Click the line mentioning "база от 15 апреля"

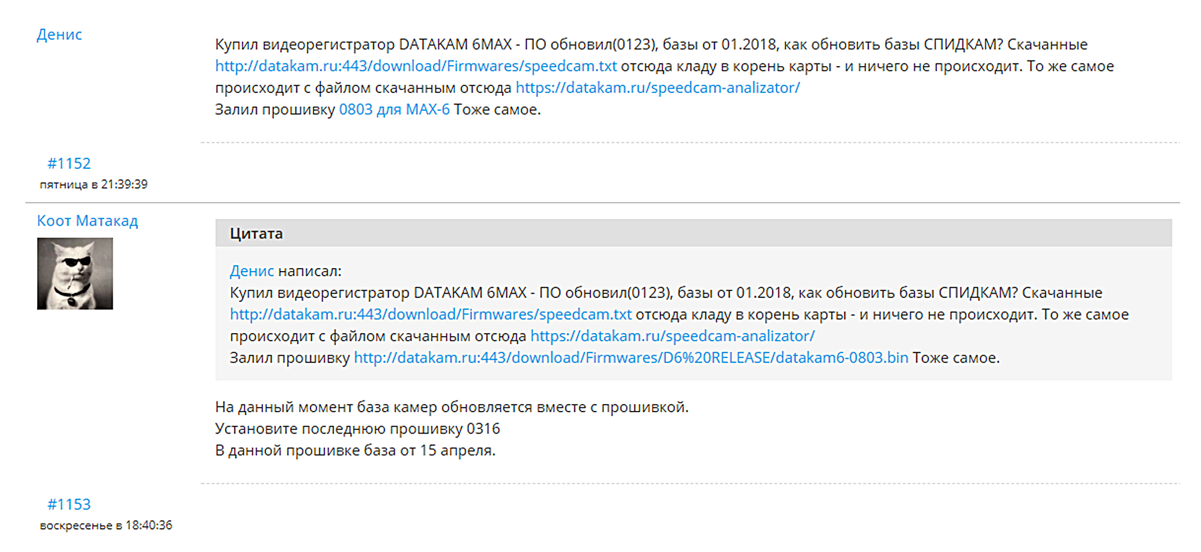(x=355, y=450)
